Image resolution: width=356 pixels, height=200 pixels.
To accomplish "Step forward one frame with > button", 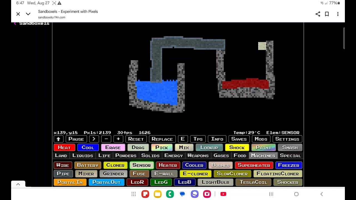I will pos(94,139).
